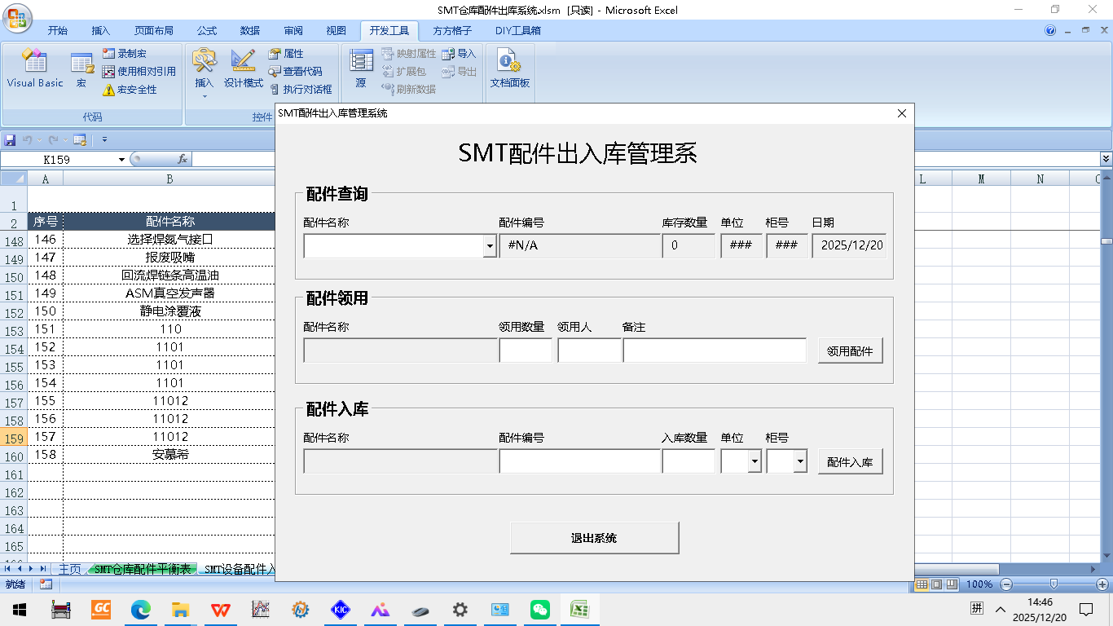Click the Macros (宏) icon
This screenshot has width=1113, height=626.
pos(81,68)
